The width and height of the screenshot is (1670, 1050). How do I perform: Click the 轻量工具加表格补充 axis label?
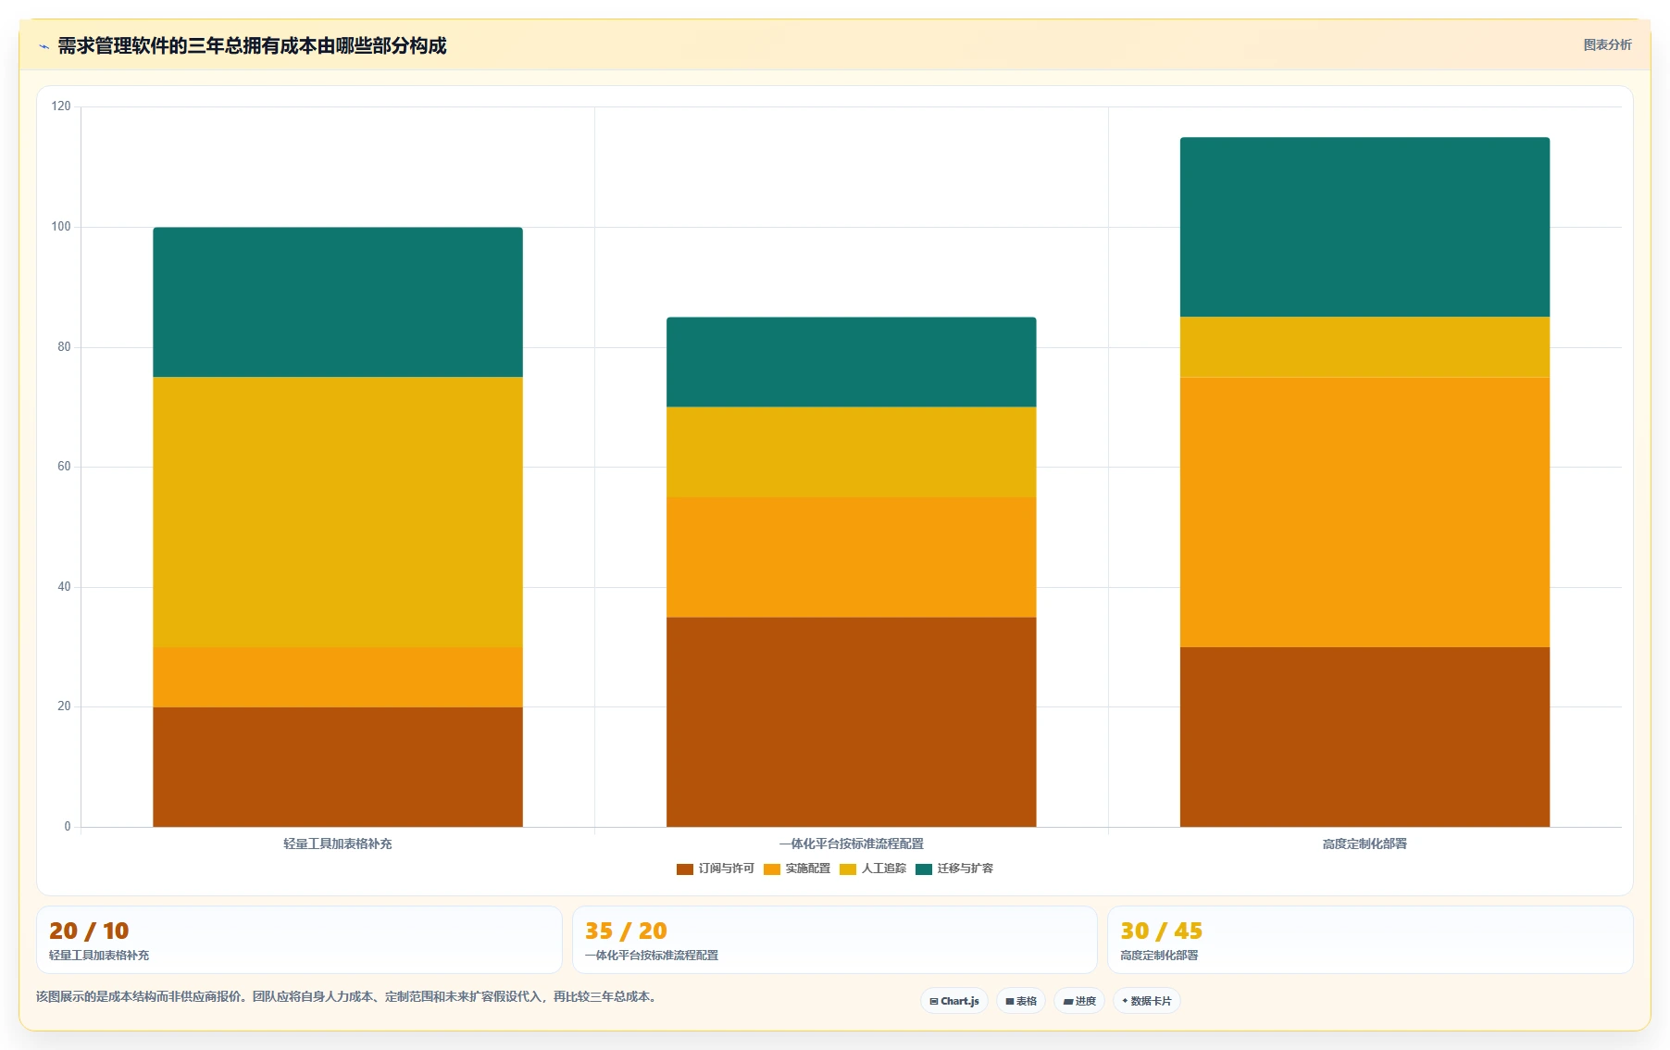[x=338, y=844]
